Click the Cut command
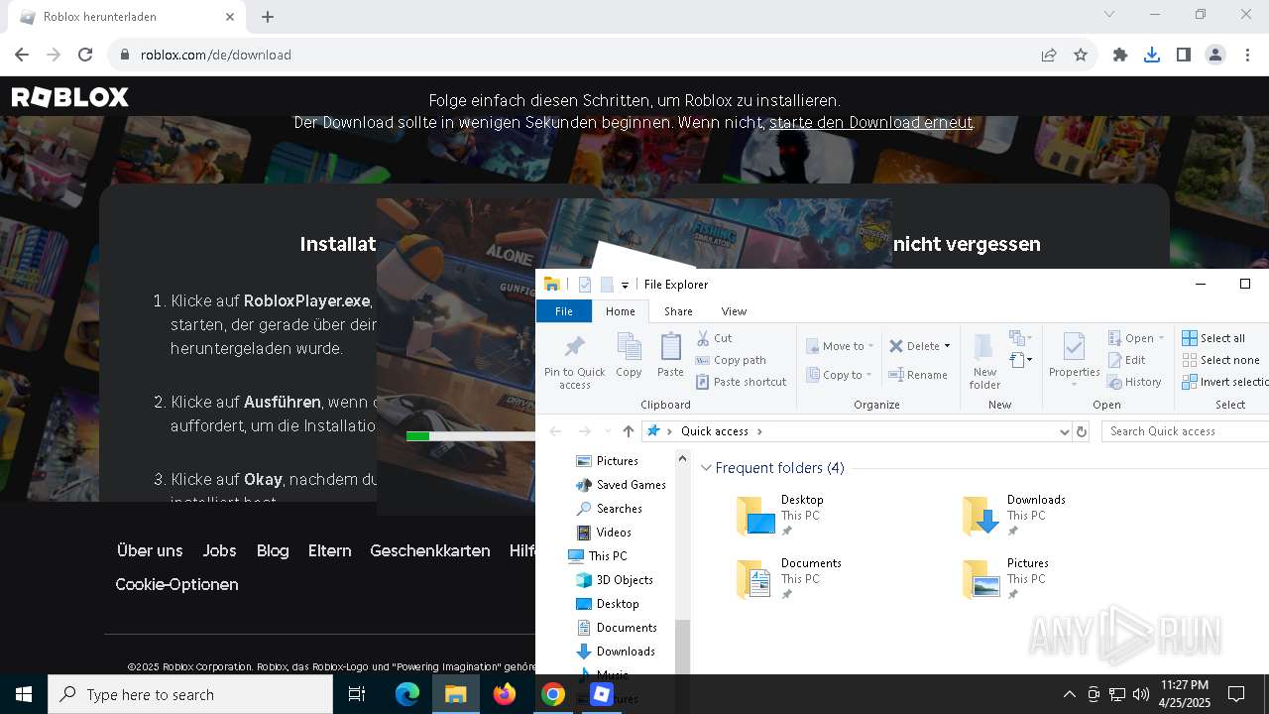Screen dimensions: 1269x714 point(714,338)
